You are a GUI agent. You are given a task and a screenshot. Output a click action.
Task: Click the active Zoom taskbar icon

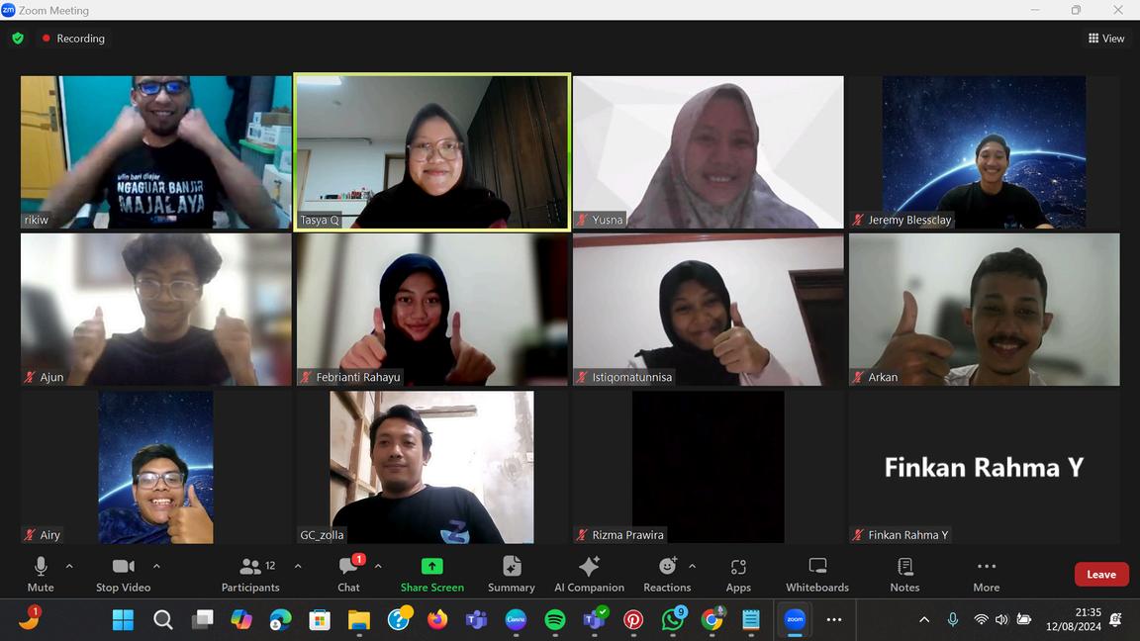click(x=795, y=620)
